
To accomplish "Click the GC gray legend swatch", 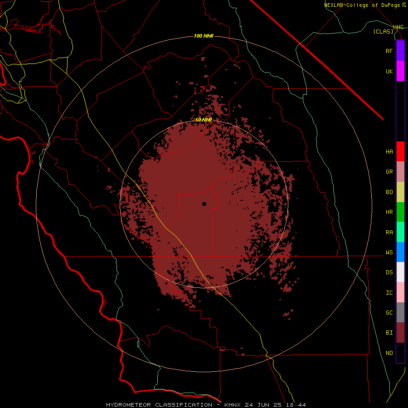I will coord(400,312).
